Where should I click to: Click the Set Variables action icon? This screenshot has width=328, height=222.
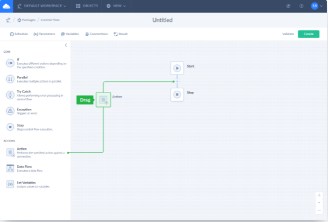[x=10, y=184]
